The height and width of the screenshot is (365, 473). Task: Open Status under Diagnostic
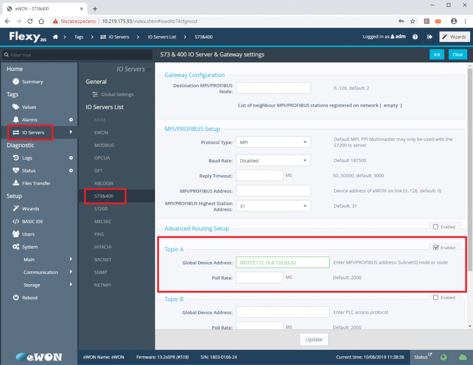(x=29, y=170)
